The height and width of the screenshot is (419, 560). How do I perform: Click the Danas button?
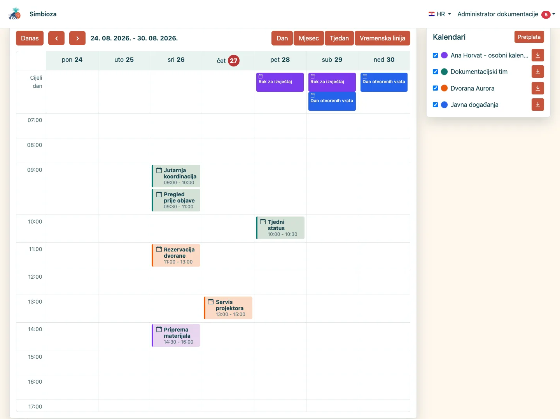pos(30,38)
